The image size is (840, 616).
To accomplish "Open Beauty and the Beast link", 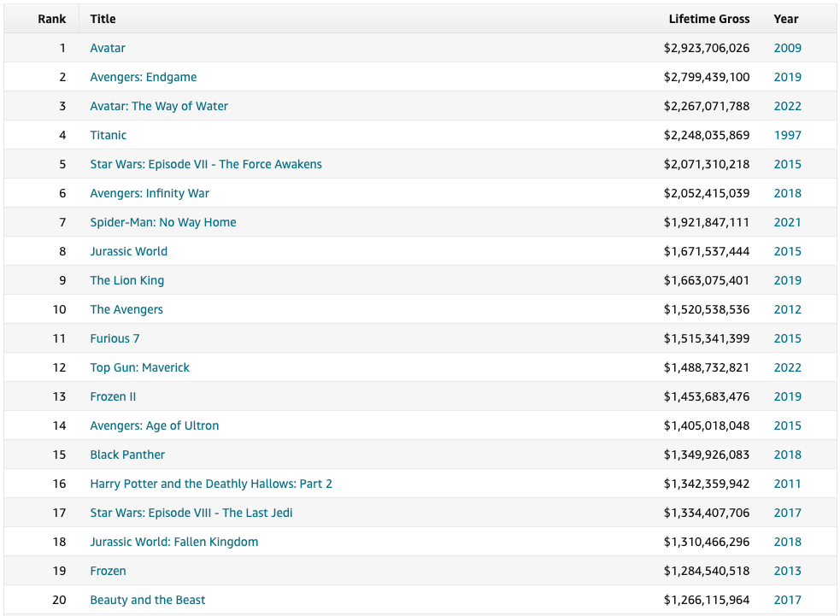I will pos(147,600).
